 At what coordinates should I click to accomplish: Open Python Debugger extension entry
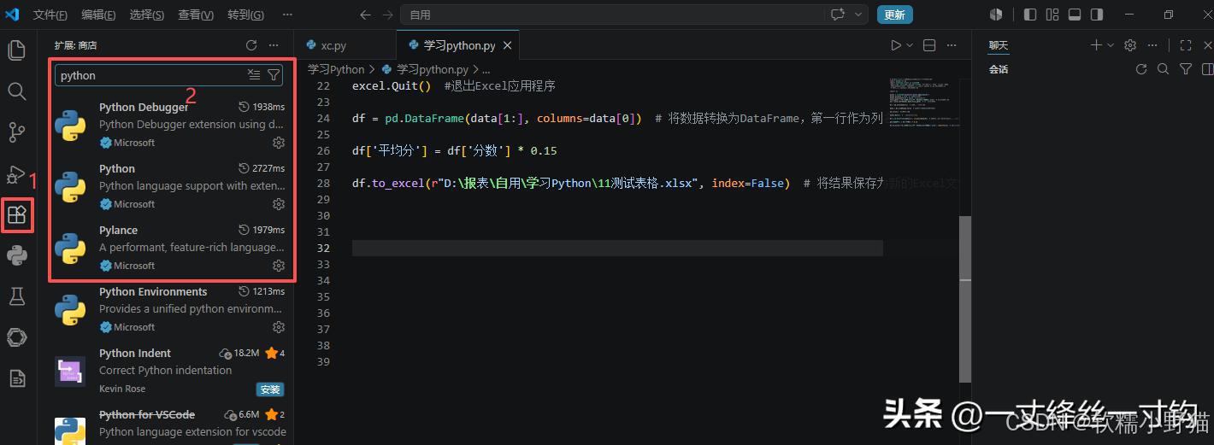click(x=168, y=125)
